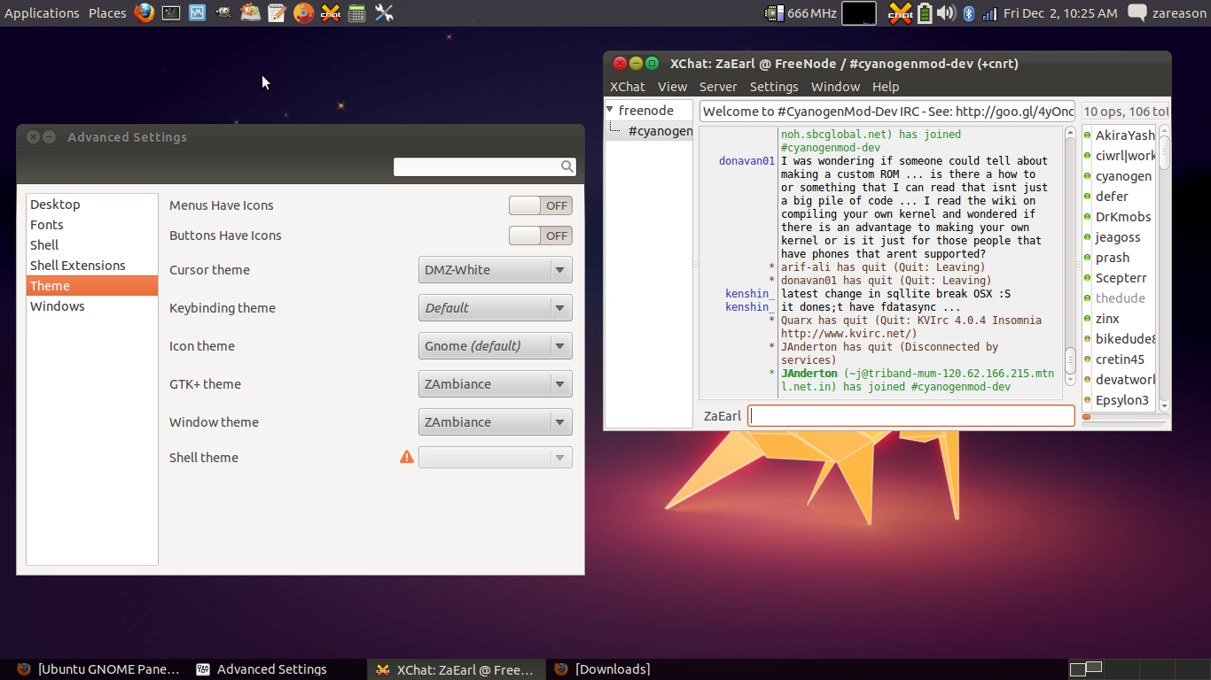The image size is (1211, 680).
Task: Open the zareason user menu
Action: pos(1179,13)
